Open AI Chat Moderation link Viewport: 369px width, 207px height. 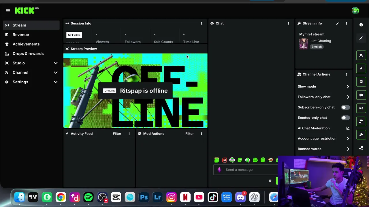(x=323, y=128)
